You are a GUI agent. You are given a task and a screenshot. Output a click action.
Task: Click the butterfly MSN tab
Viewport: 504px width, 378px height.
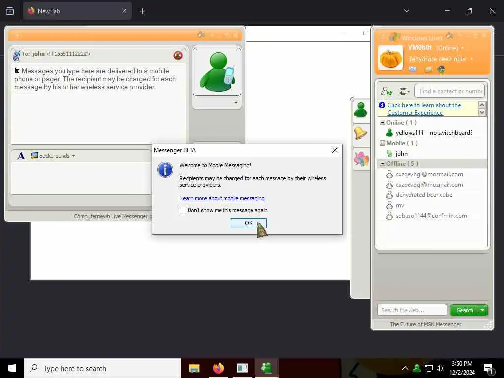click(361, 158)
